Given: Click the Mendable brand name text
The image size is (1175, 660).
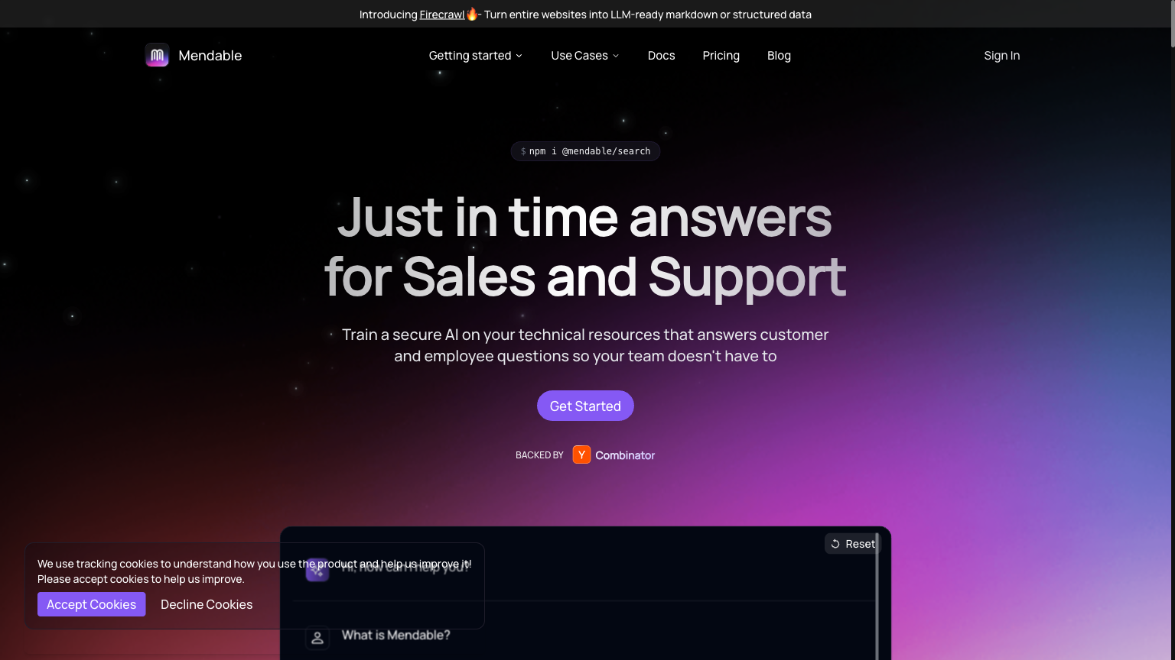Looking at the screenshot, I should coord(210,55).
